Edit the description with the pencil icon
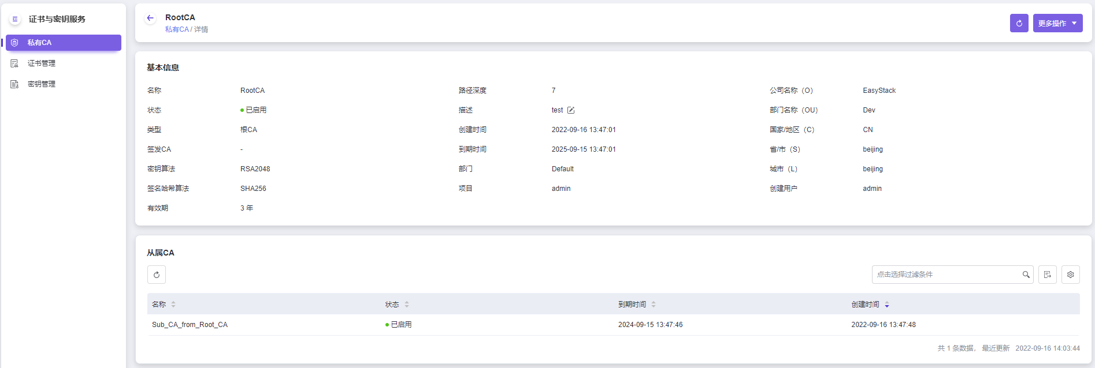 [571, 110]
